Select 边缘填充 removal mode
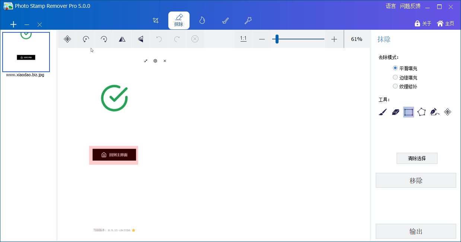Viewport: 461px width, 242px height. coord(395,77)
